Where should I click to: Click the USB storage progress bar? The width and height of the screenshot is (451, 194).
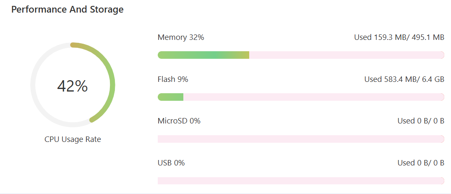click(x=301, y=181)
